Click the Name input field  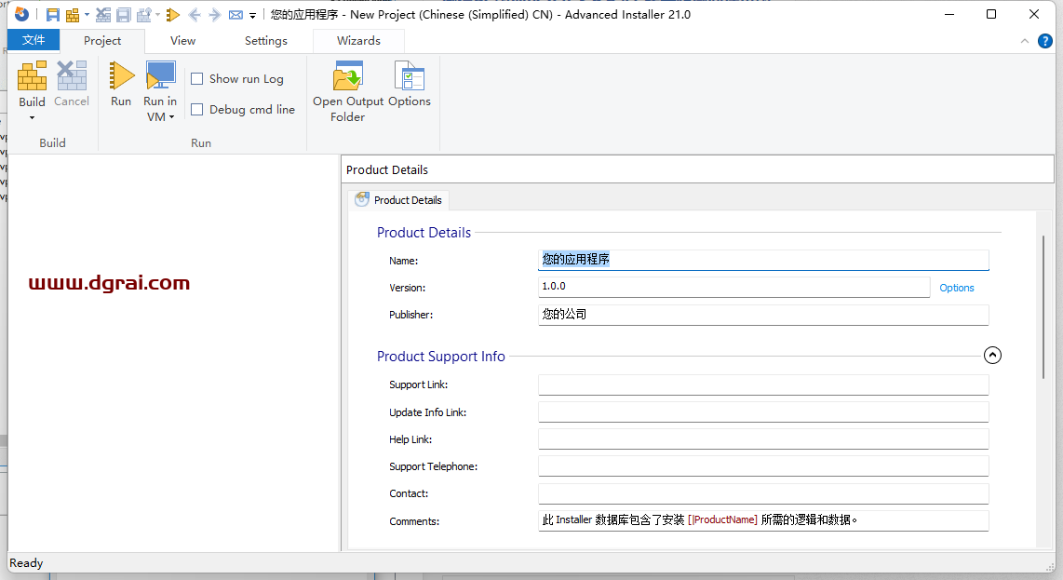(x=763, y=260)
